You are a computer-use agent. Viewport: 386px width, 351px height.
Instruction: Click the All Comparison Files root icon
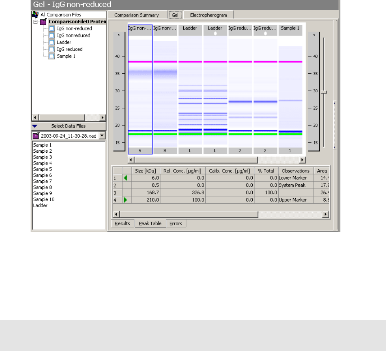[36, 14]
